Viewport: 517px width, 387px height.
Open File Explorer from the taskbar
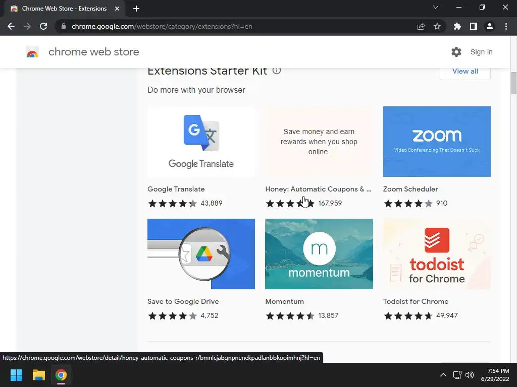[x=38, y=375]
